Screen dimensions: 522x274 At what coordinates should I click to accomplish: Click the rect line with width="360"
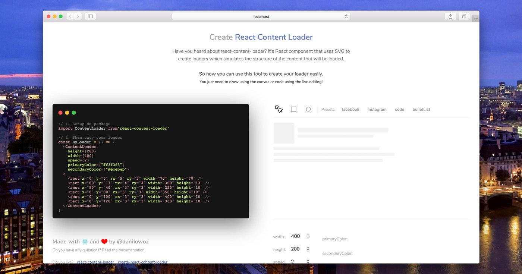139,201
